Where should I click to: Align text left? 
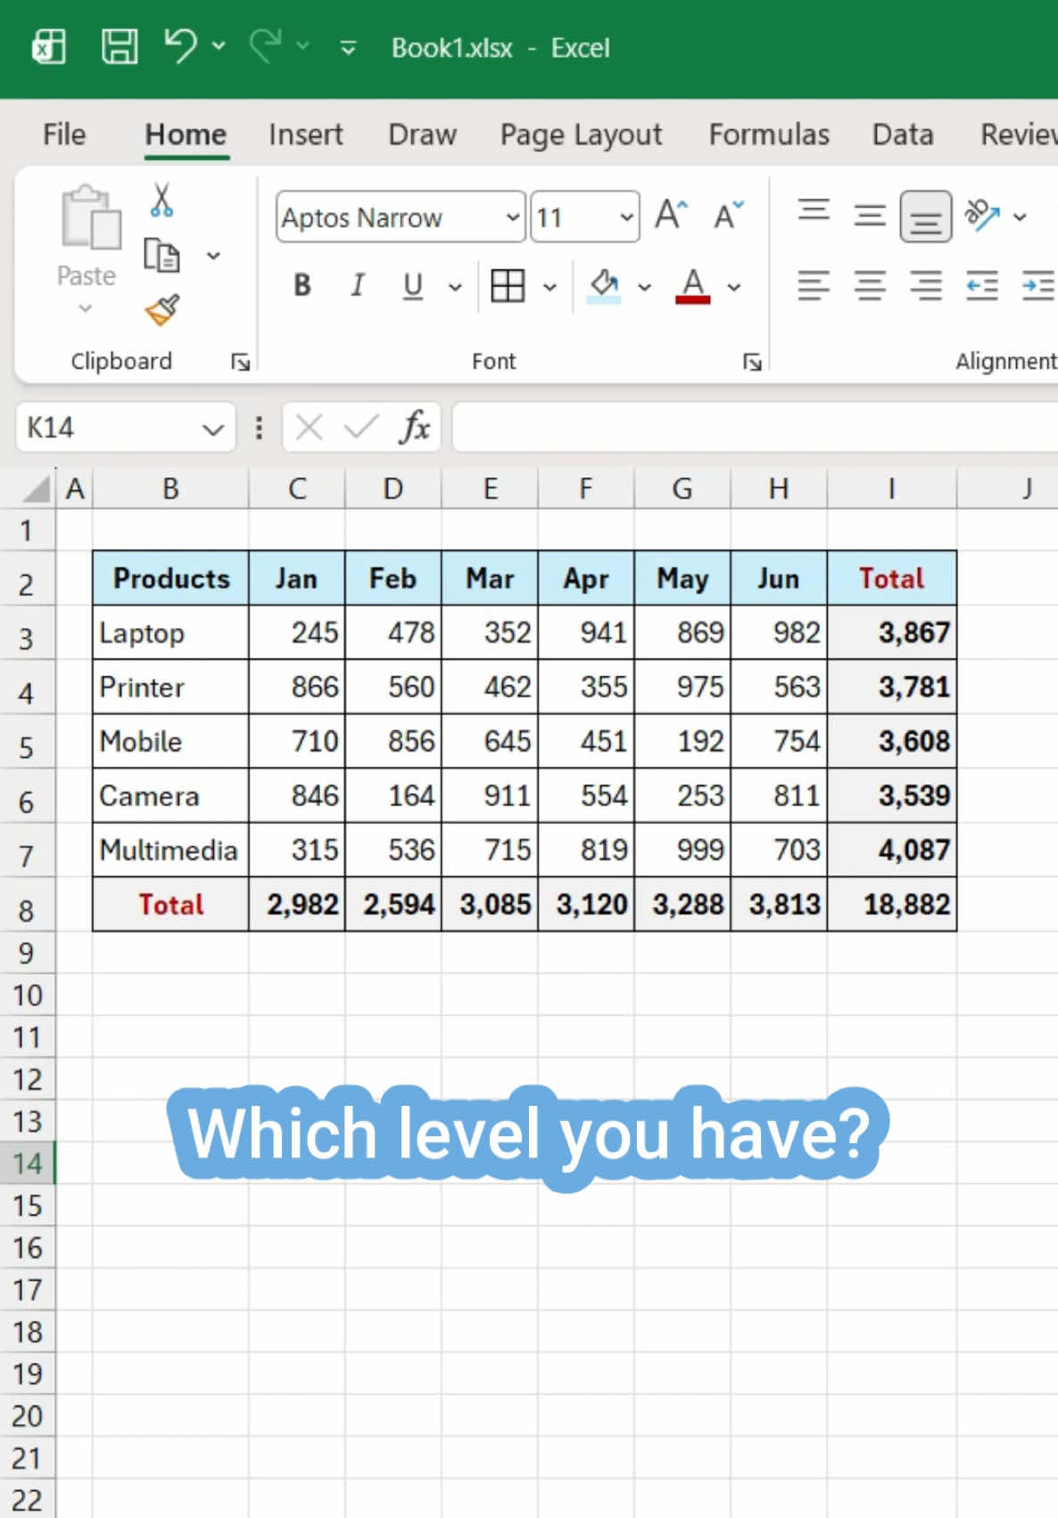click(x=814, y=286)
